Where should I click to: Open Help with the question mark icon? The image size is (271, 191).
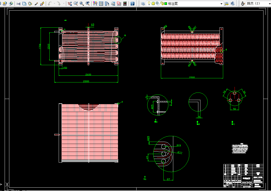(132, 3)
